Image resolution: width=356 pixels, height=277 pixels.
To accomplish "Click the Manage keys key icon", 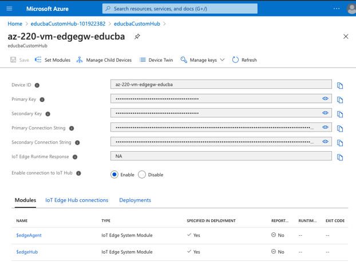I will [x=184, y=60].
